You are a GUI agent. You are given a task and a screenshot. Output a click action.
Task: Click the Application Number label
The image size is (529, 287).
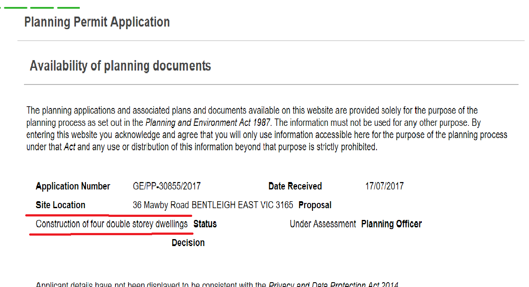click(73, 186)
